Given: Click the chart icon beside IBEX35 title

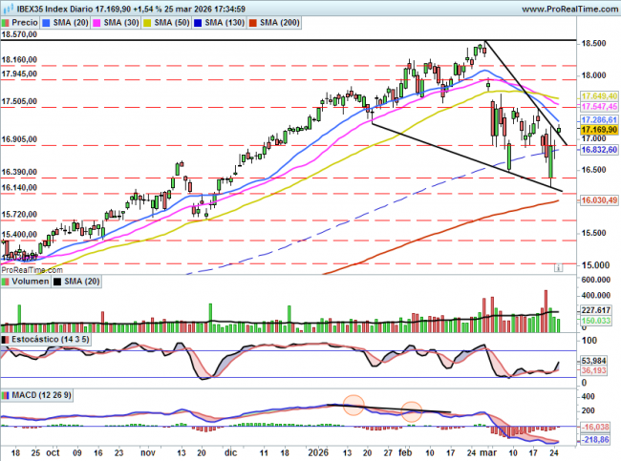Looking at the screenshot, I should [x=8, y=9].
